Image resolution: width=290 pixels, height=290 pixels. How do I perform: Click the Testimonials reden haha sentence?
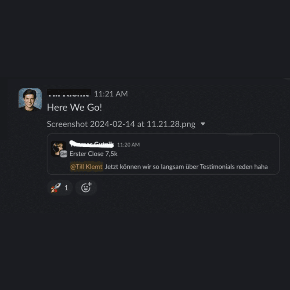(x=234, y=167)
